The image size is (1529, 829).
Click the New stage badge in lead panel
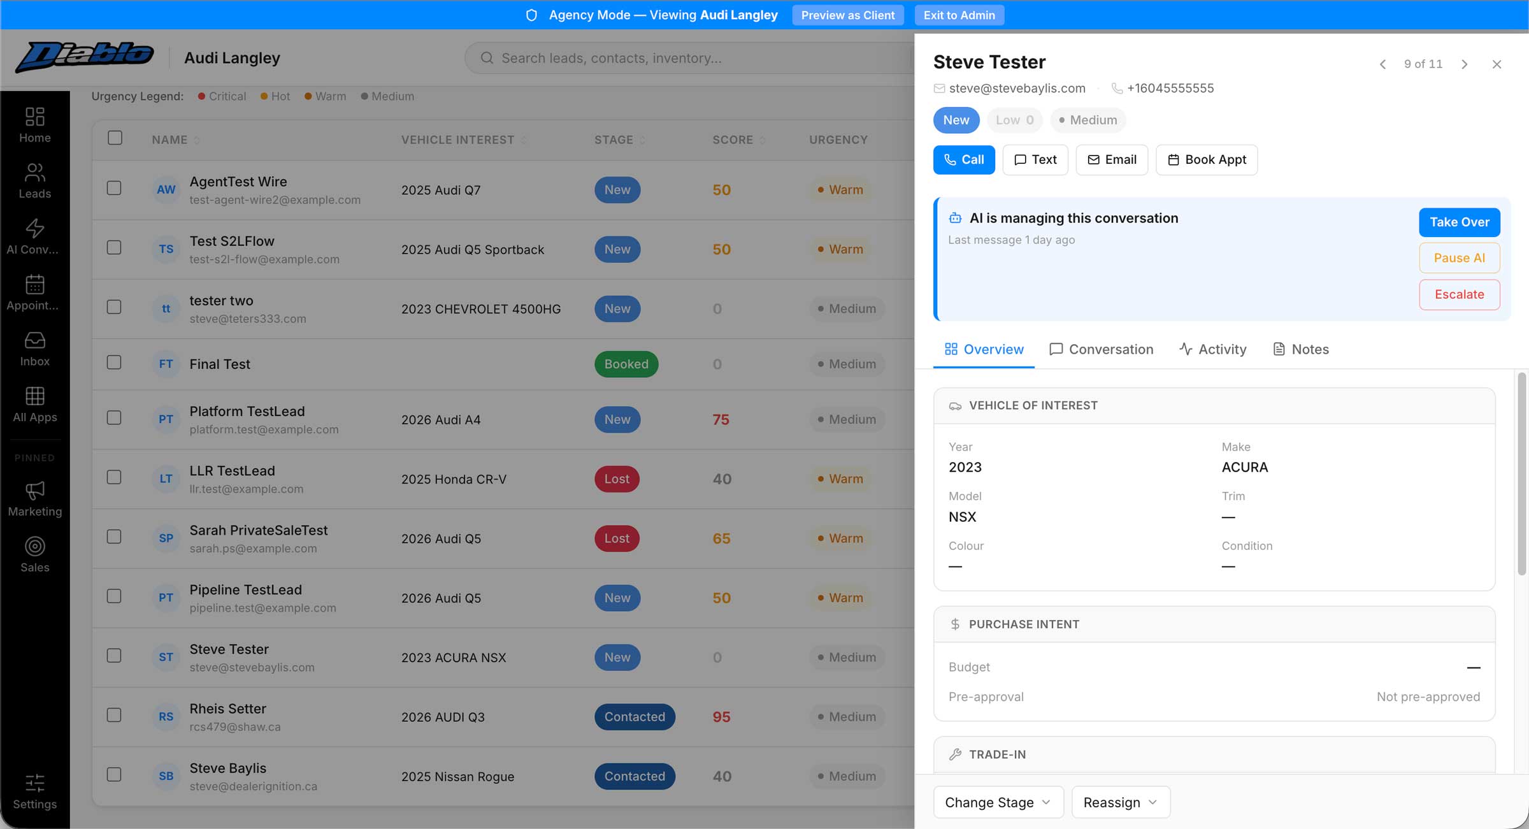[x=956, y=120]
